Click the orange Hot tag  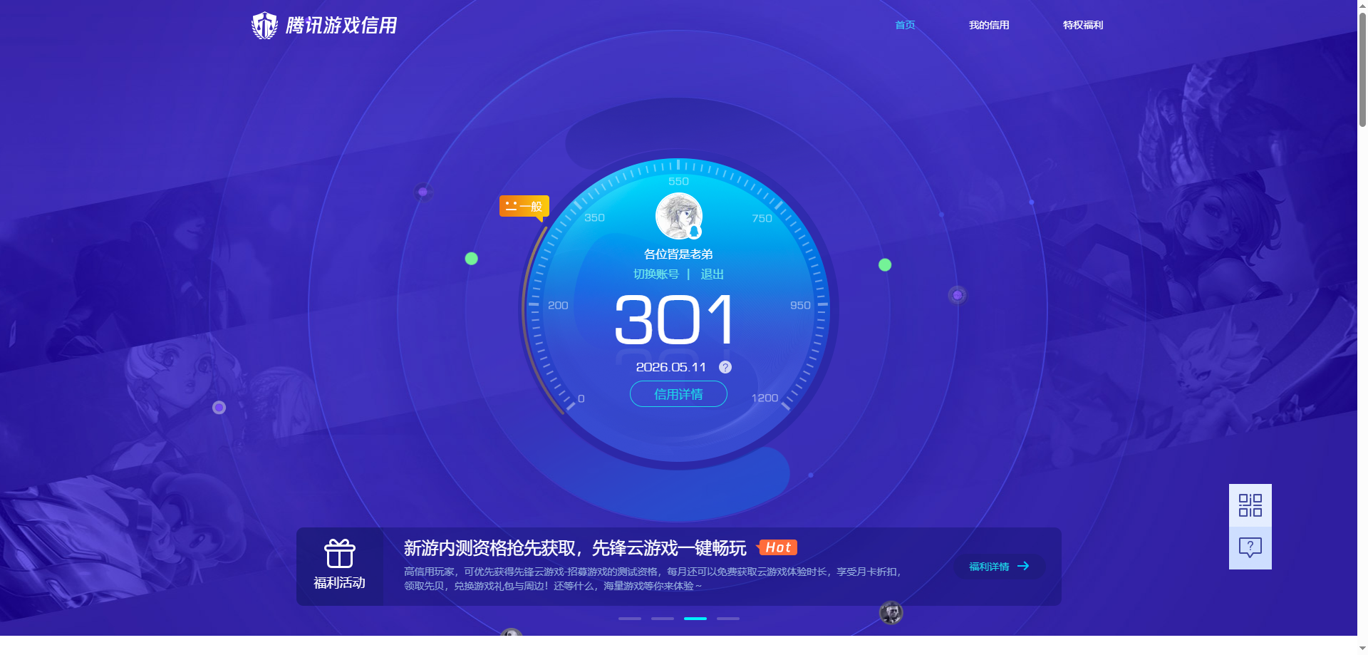click(x=777, y=547)
